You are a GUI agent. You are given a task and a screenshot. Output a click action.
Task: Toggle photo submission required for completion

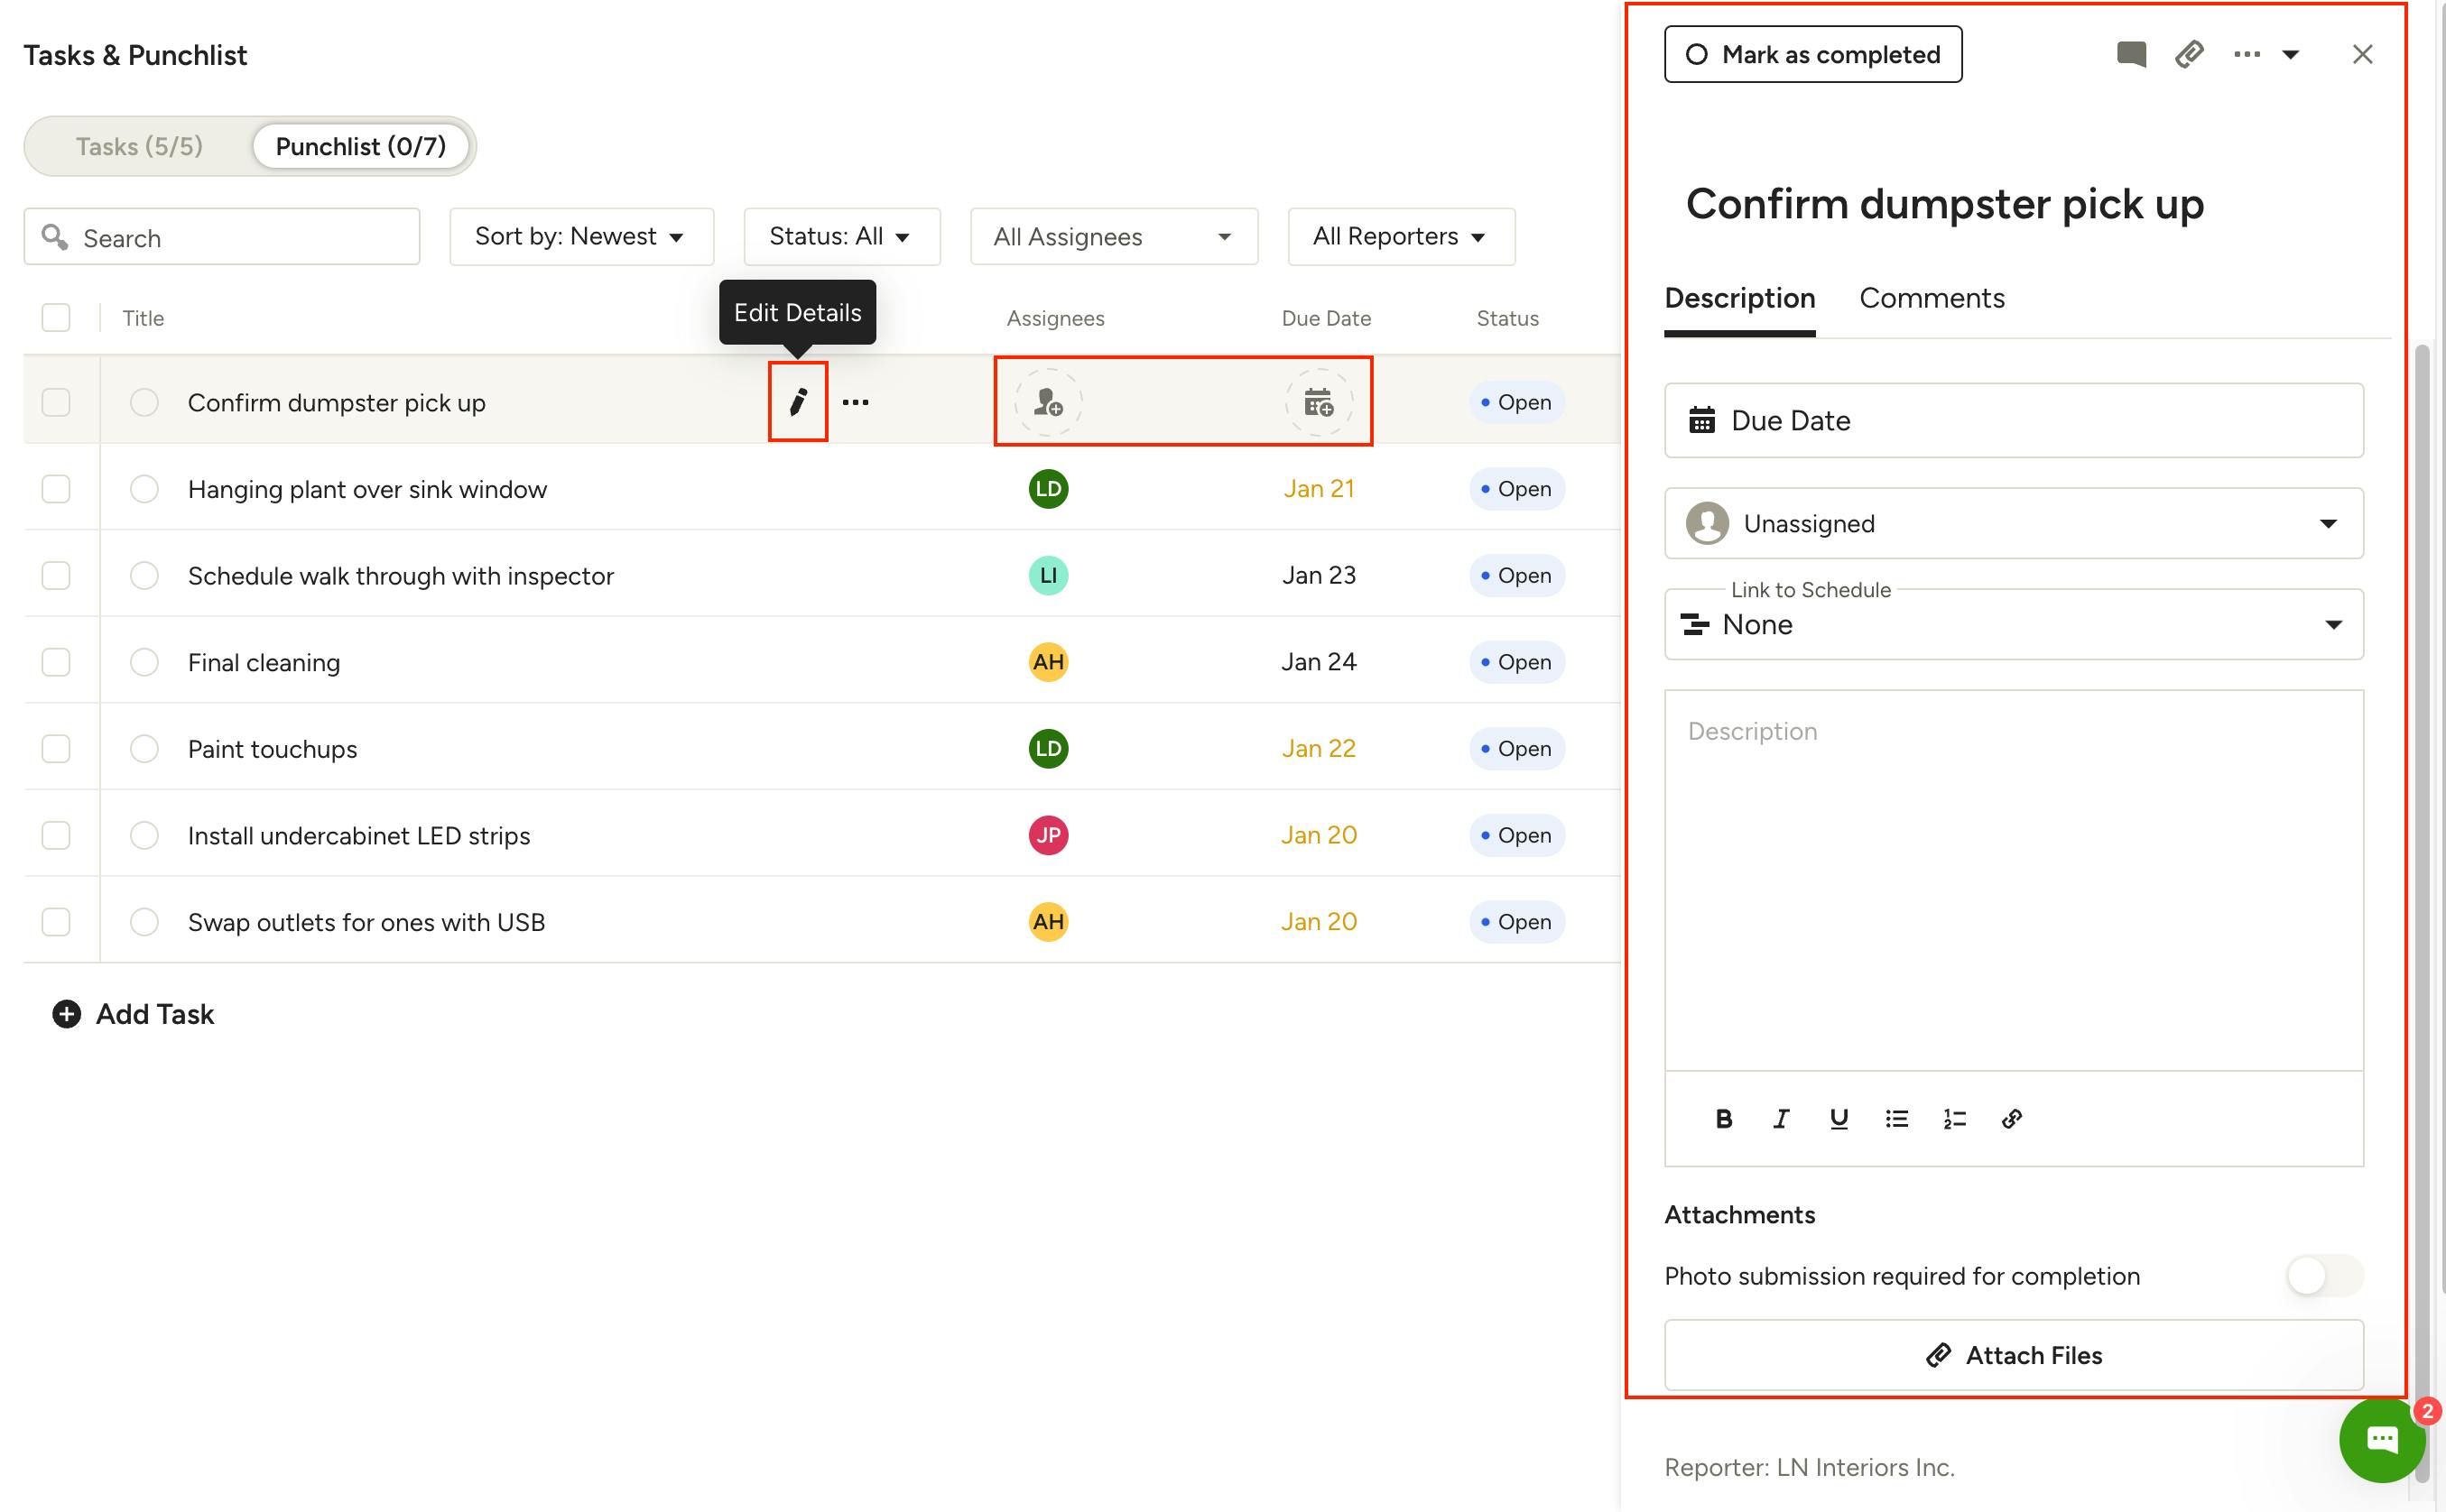point(2324,1276)
